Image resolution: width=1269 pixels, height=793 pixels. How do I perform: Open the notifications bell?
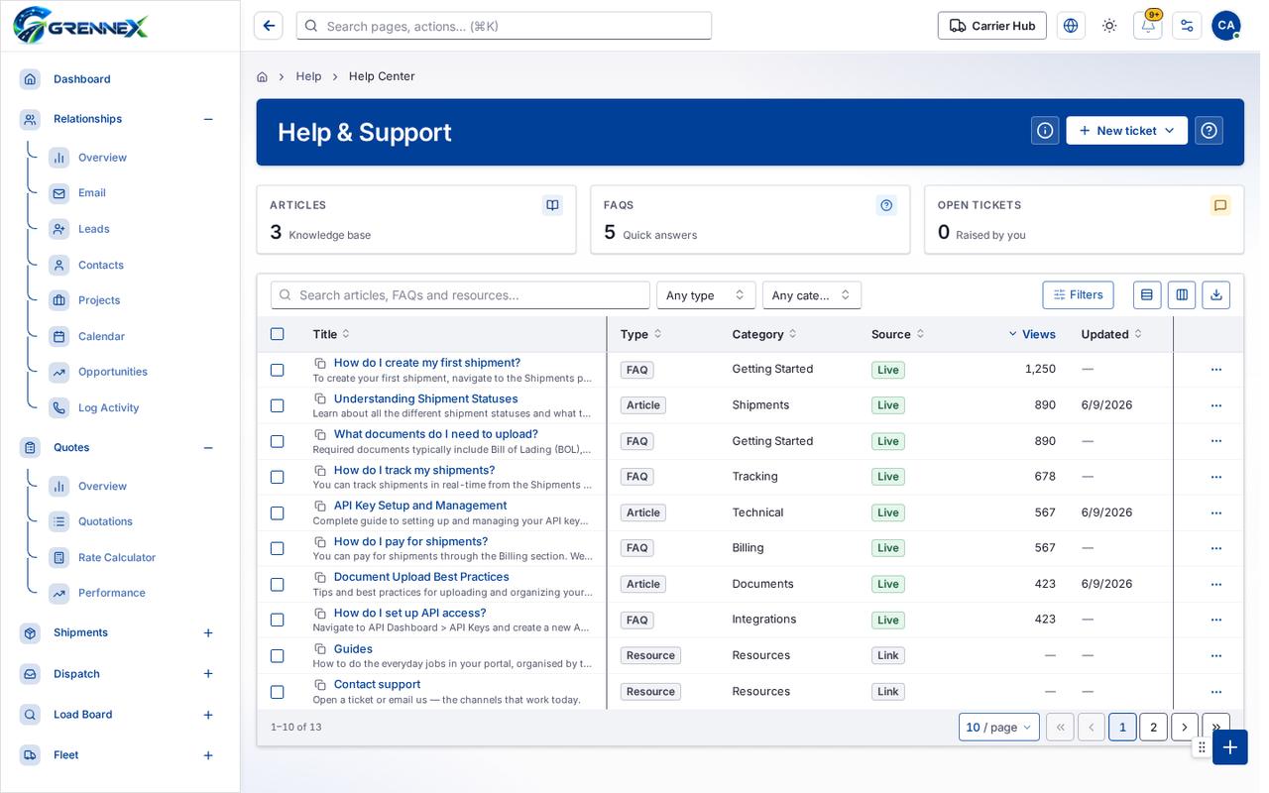1148,26
